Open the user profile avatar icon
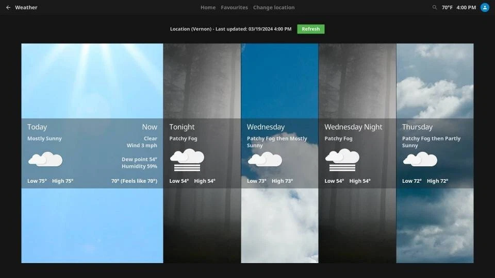The width and height of the screenshot is (495, 278). coord(485,8)
